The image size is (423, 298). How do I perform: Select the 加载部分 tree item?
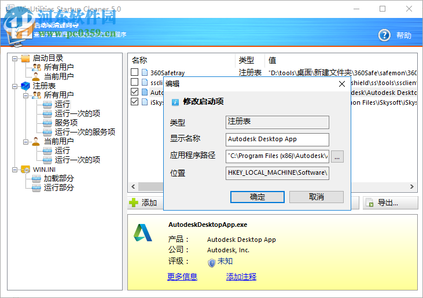(59, 178)
